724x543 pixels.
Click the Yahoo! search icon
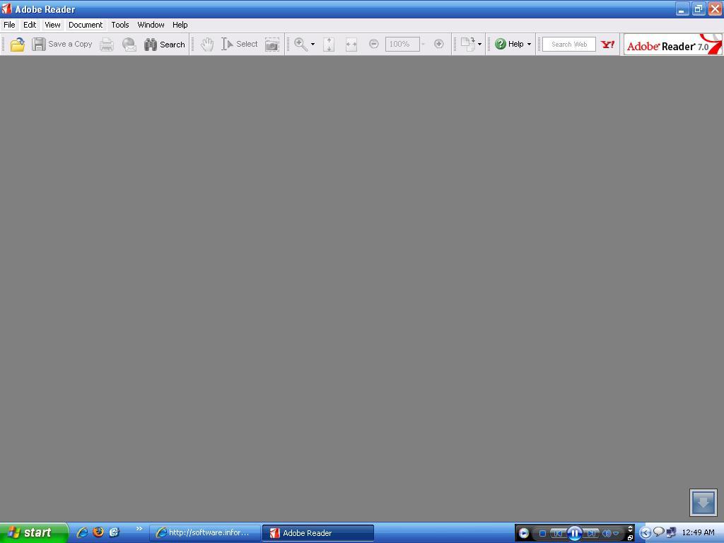coord(607,44)
